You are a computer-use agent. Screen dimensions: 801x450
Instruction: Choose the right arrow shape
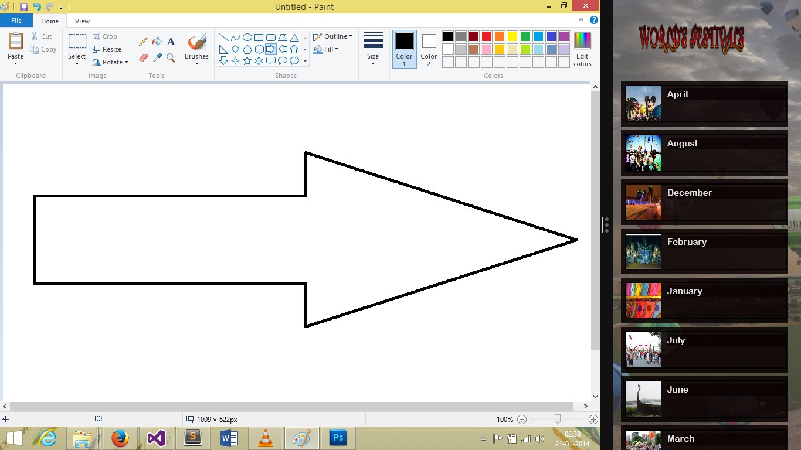coord(270,49)
